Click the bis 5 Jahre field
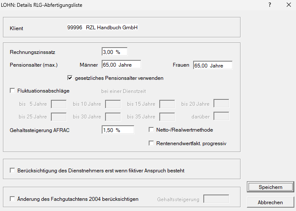296x211 pixels. [58, 104]
